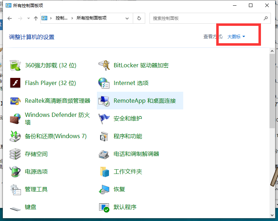Open the 默认程序 icon
The width and height of the screenshot is (278, 221).
click(x=104, y=208)
